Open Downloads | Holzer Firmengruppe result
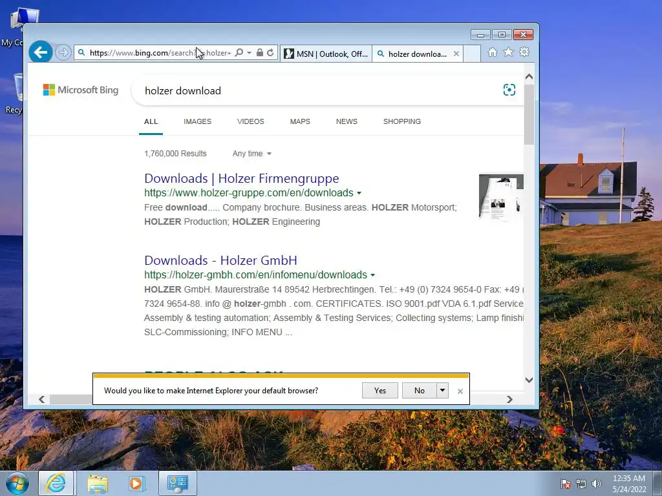Viewport: 662px width, 496px height. (x=242, y=178)
